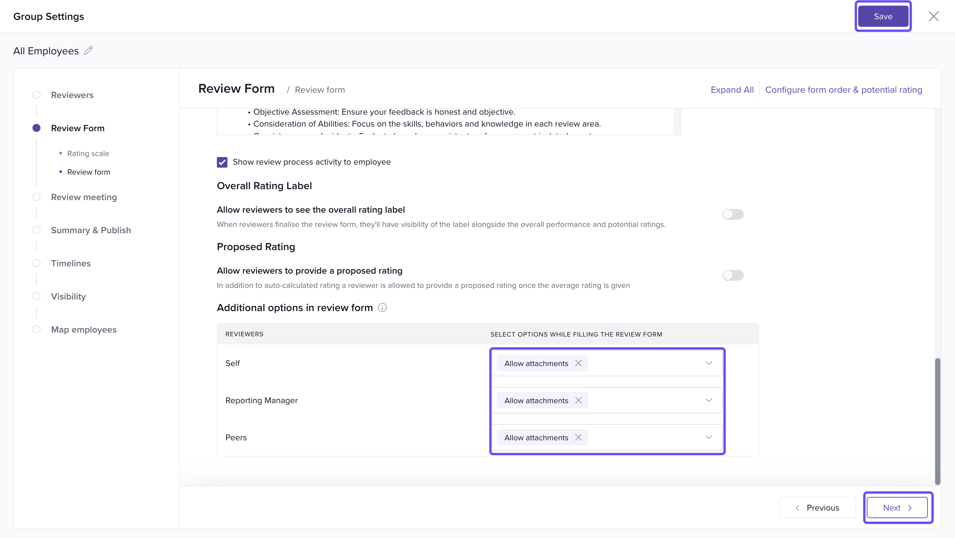Click the Previous button
955x538 pixels.
pos(817,507)
